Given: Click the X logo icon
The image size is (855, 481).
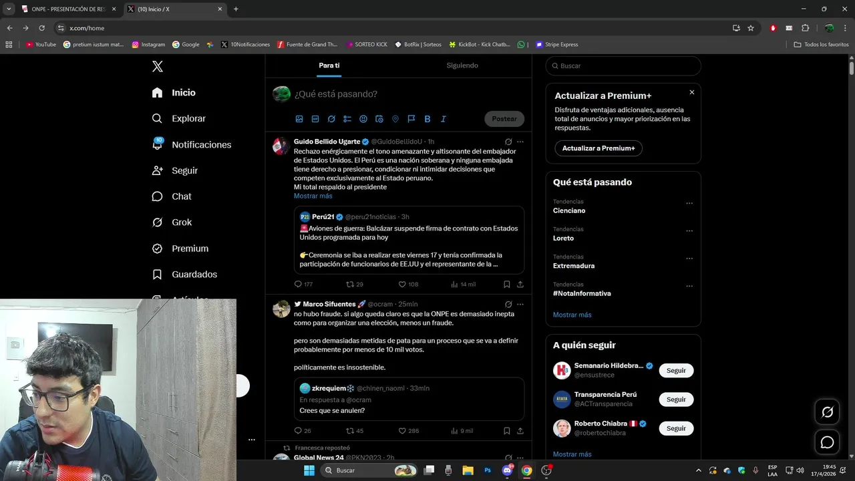Looking at the screenshot, I should click(x=157, y=66).
